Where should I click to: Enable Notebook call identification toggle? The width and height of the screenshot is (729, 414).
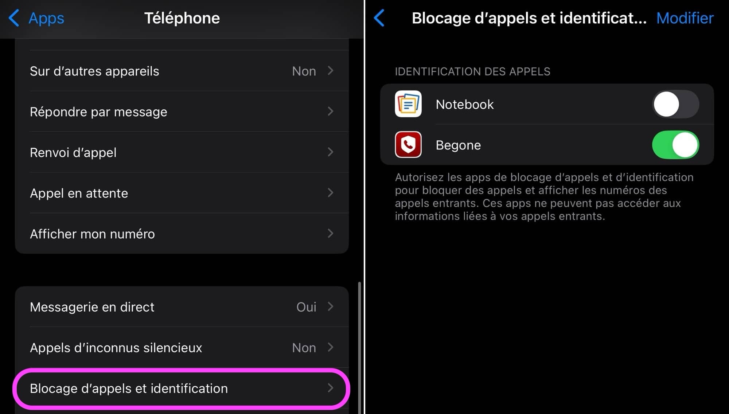point(676,104)
